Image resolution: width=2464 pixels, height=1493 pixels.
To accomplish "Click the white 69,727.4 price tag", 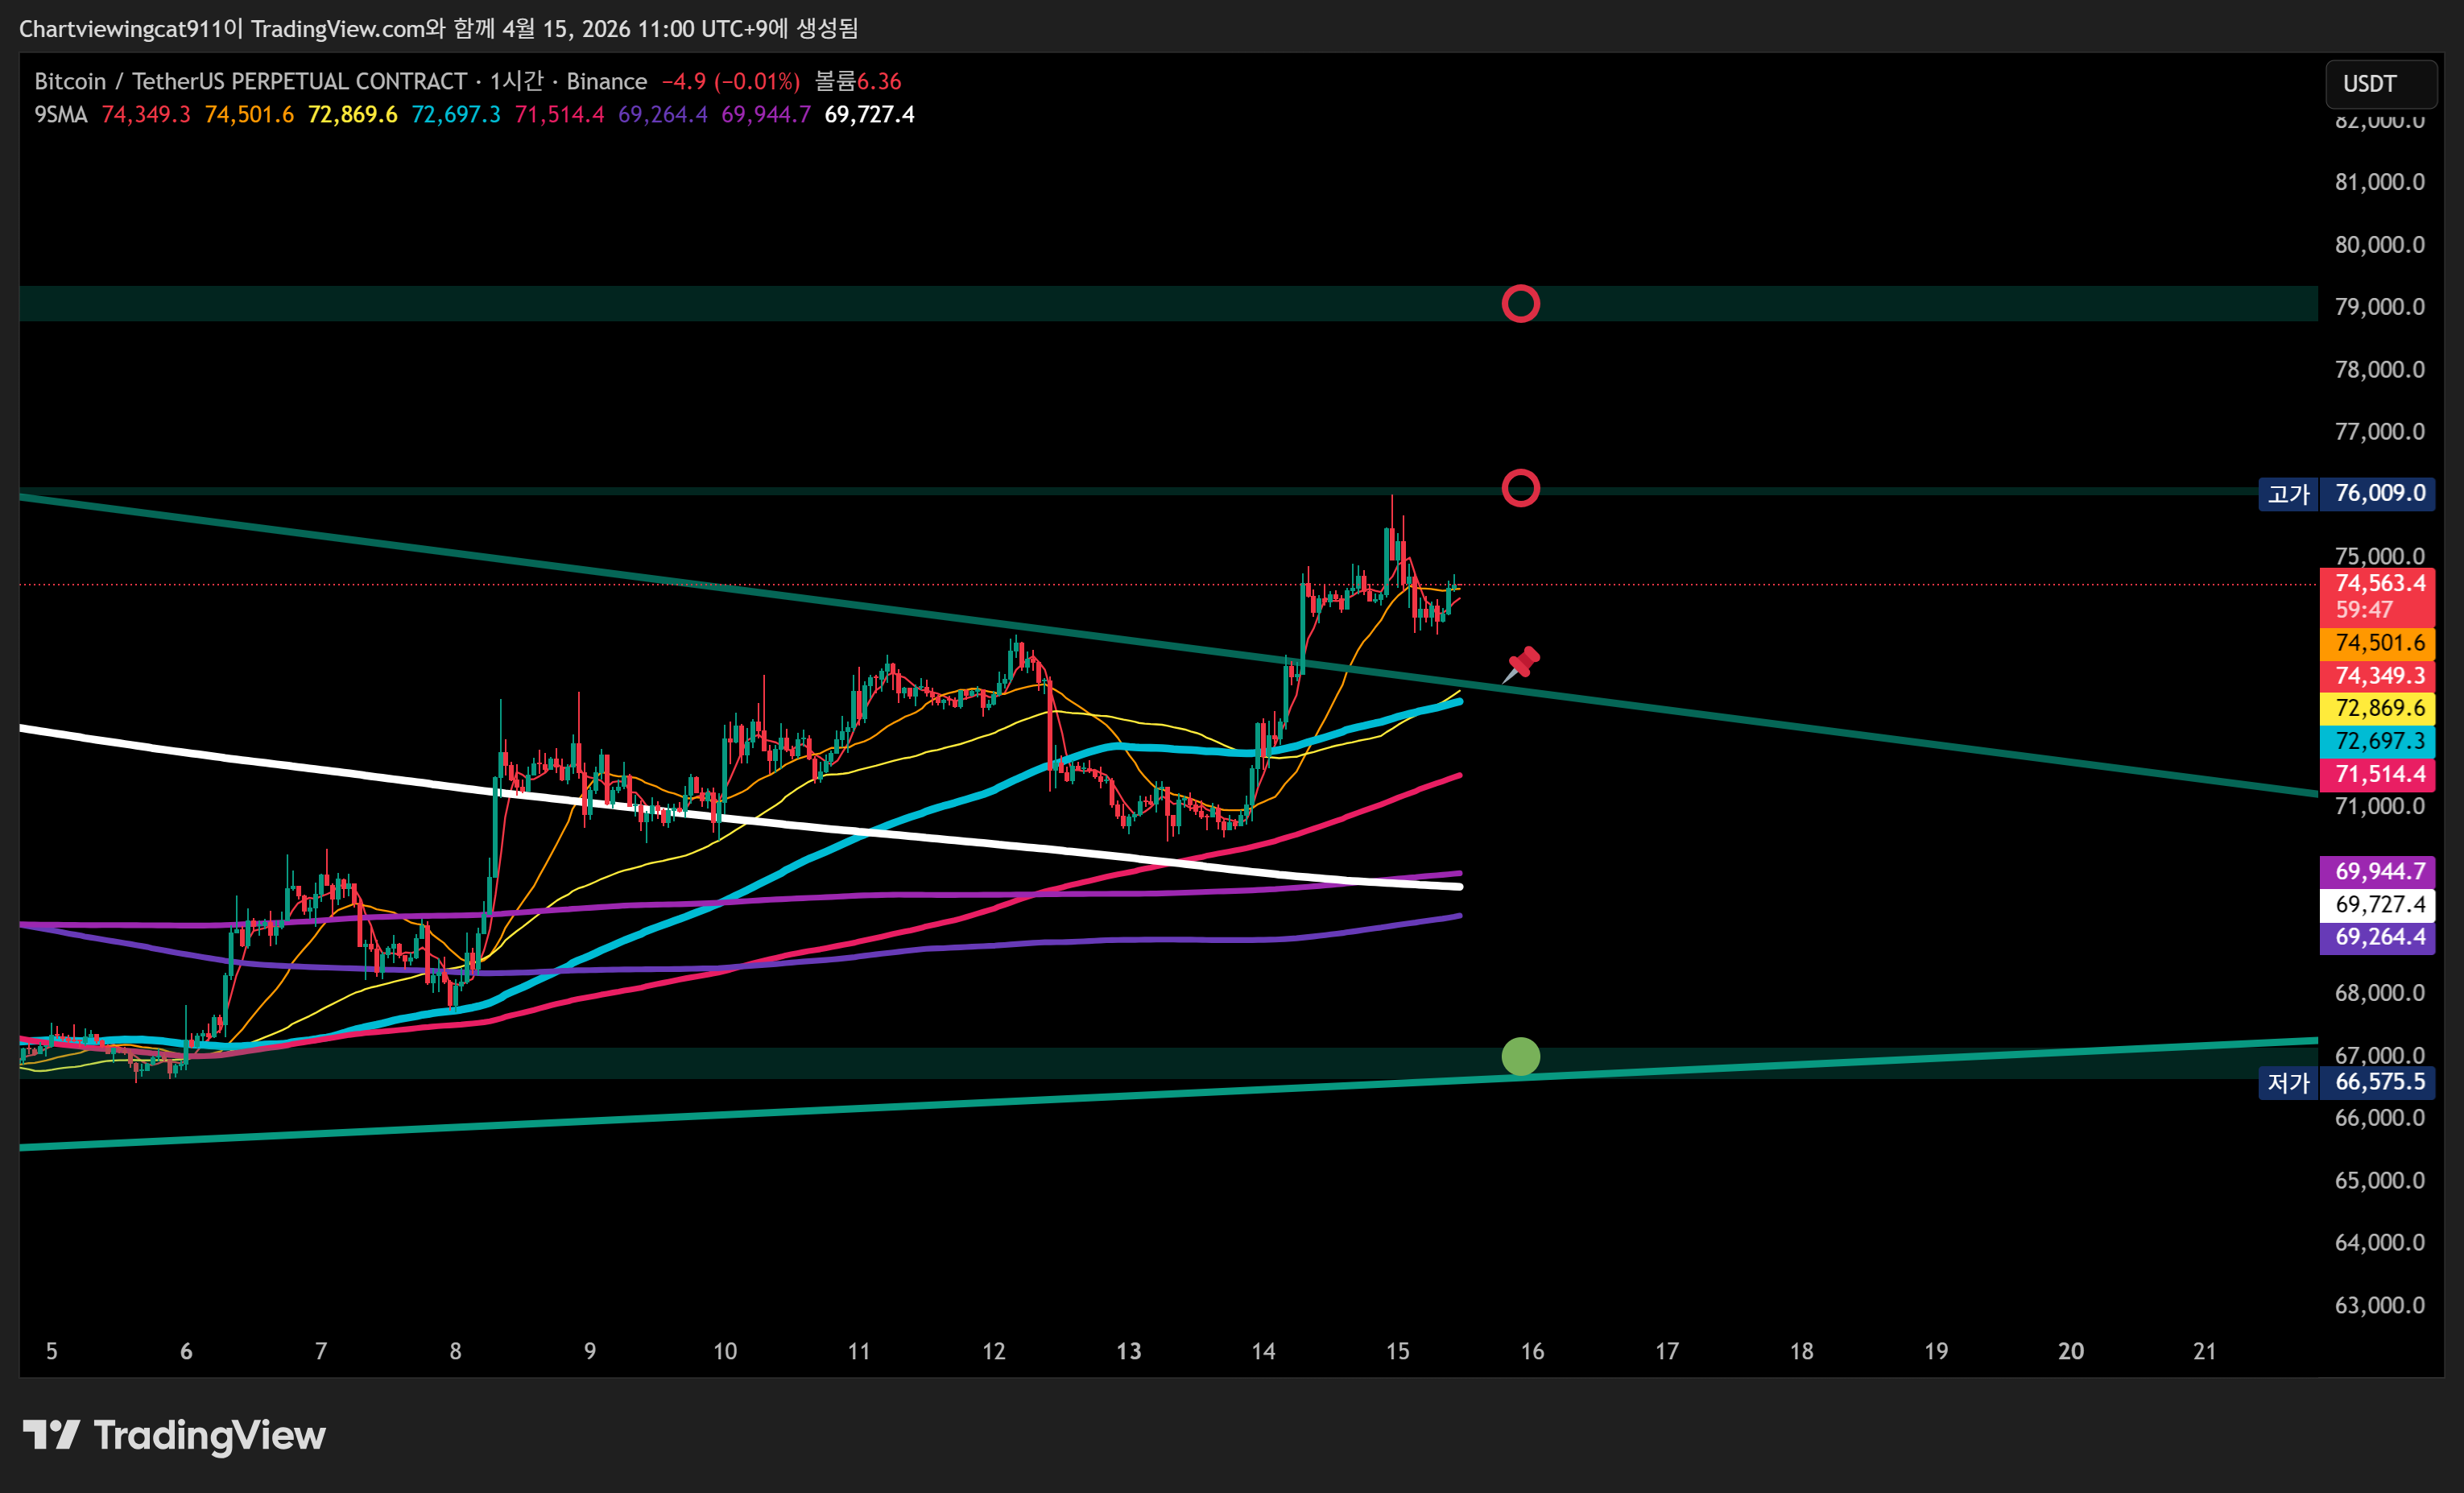I will pyautogui.click(x=2377, y=904).
